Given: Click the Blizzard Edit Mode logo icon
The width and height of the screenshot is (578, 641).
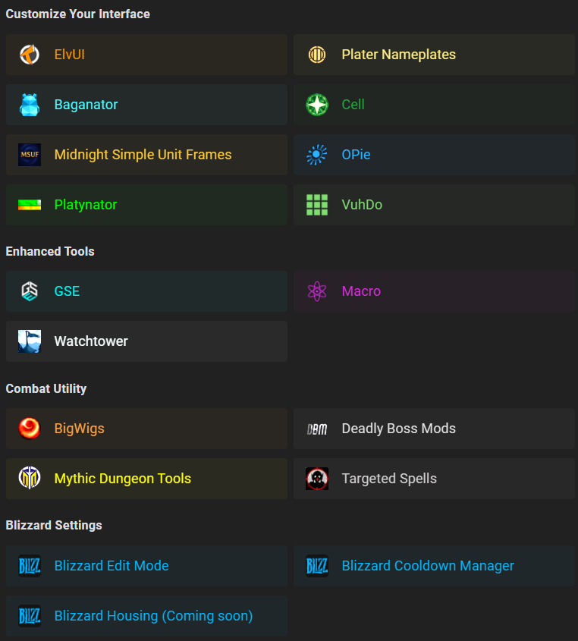Looking at the screenshot, I should [x=30, y=566].
